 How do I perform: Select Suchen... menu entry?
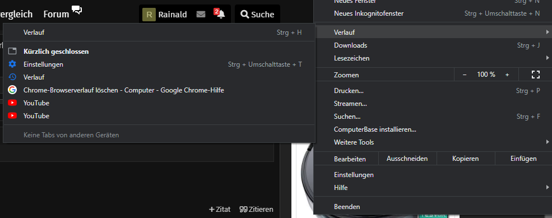pyautogui.click(x=433, y=116)
